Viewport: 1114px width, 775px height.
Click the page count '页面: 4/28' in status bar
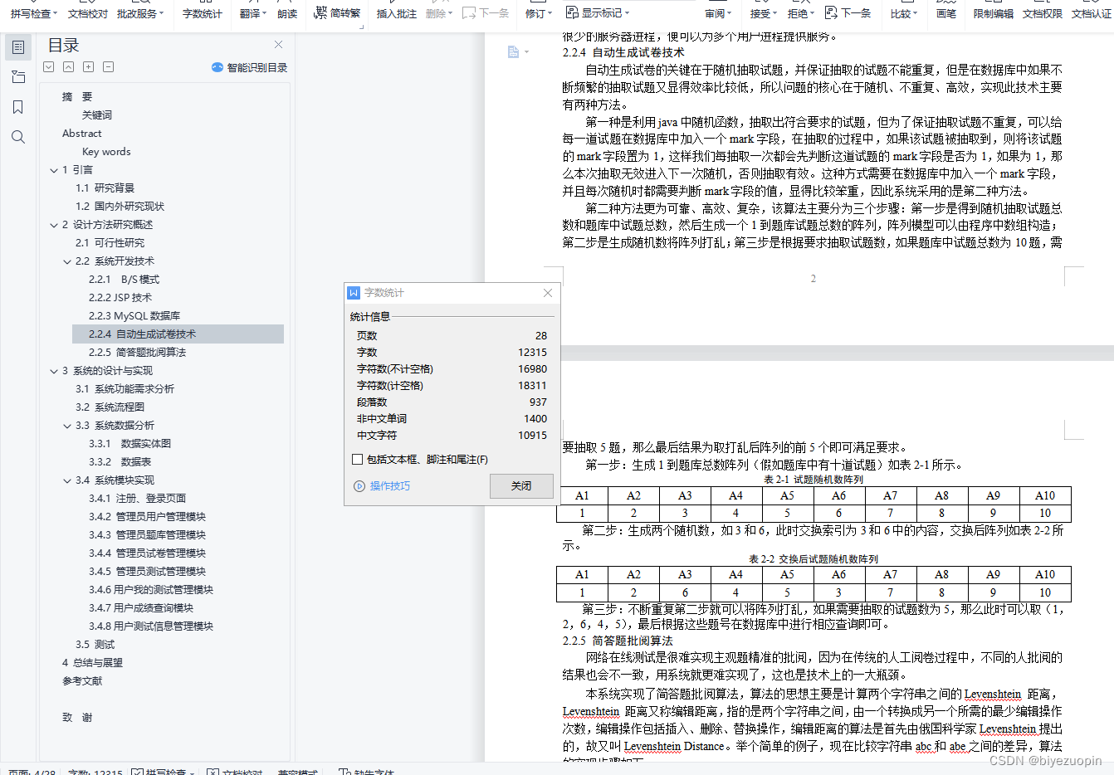click(32, 772)
